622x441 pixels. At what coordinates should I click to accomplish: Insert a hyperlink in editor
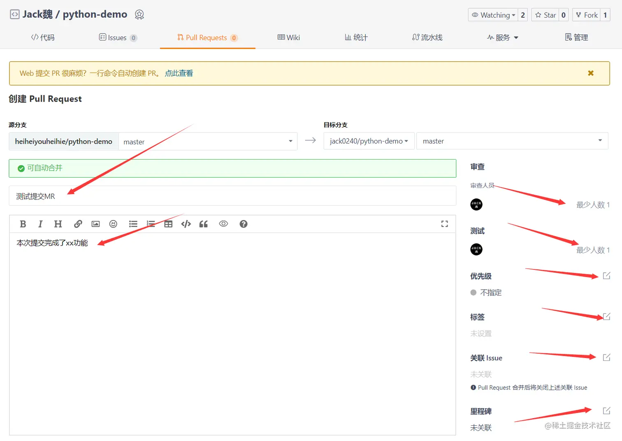(x=78, y=224)
